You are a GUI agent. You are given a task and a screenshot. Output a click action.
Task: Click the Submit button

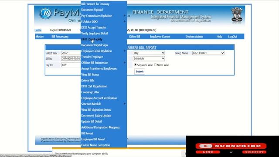pyautogui.click(x=139, y=72)
